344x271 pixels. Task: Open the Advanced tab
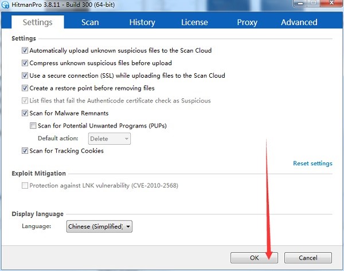click(299, 22)
